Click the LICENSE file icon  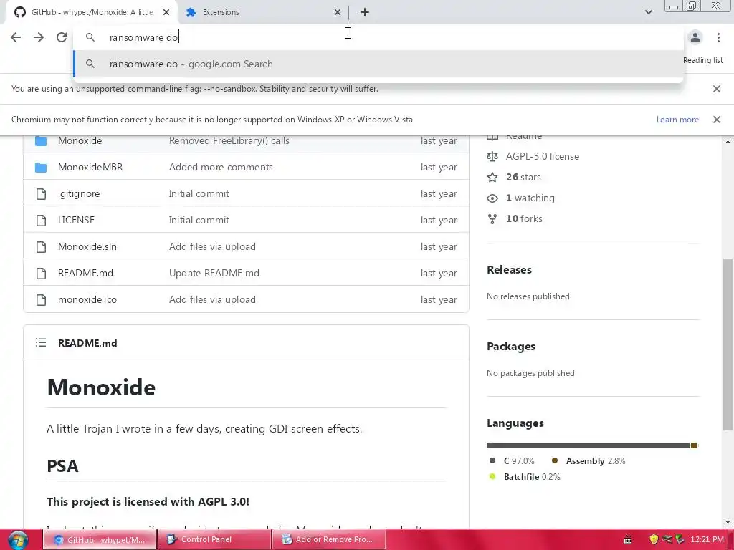pos(41,221)
